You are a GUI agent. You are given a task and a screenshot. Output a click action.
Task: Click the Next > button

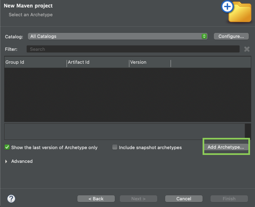point(139,199)
